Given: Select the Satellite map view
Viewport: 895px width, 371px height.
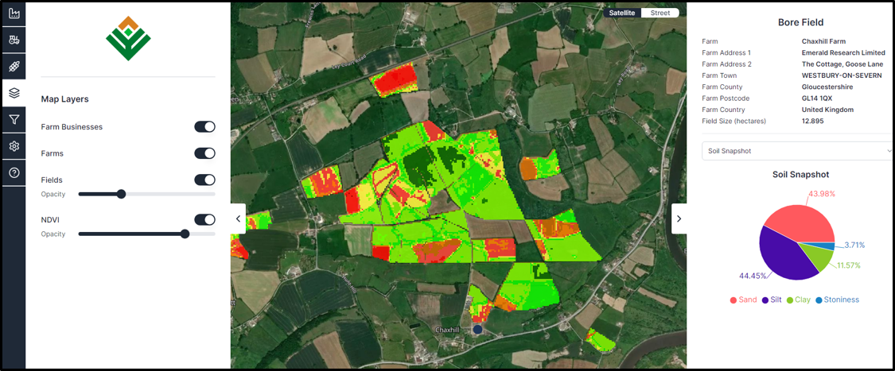Looking at the screenshot, I should click(x=622, y=13).
